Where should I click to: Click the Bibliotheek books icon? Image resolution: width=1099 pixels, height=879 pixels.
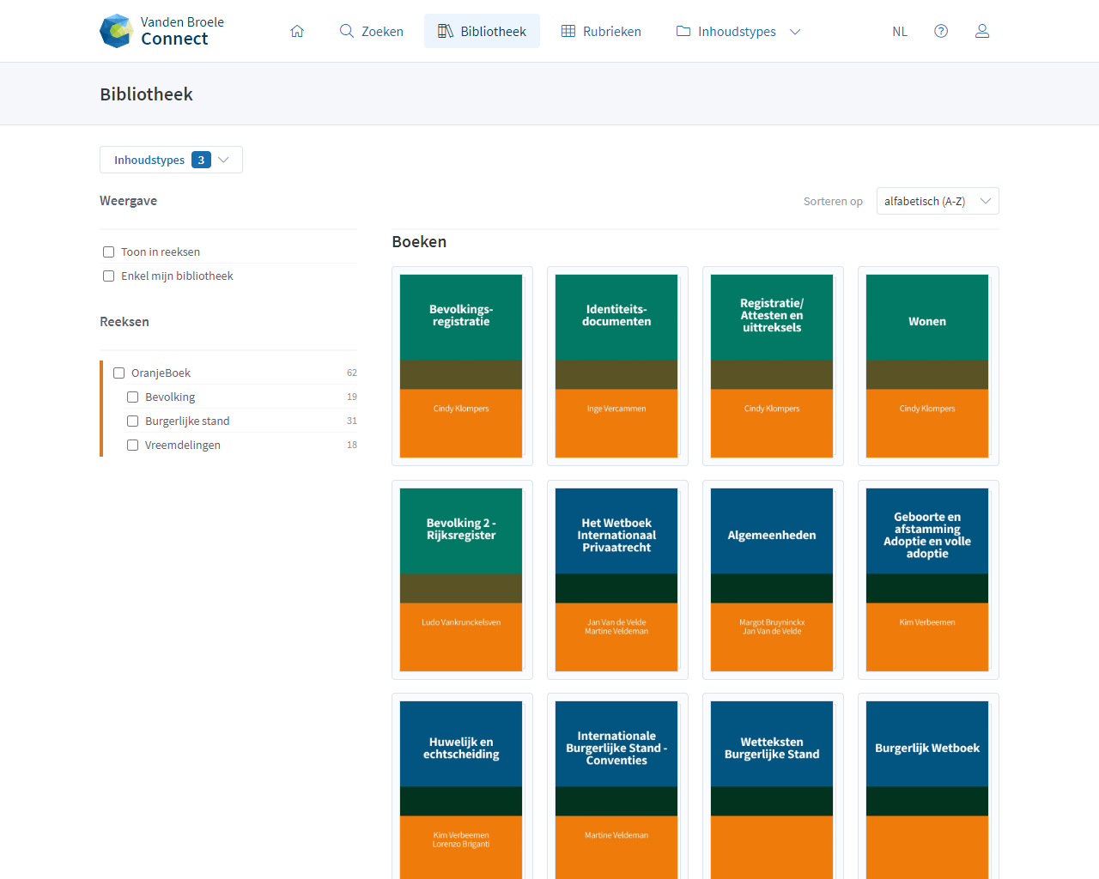point(446,31)
